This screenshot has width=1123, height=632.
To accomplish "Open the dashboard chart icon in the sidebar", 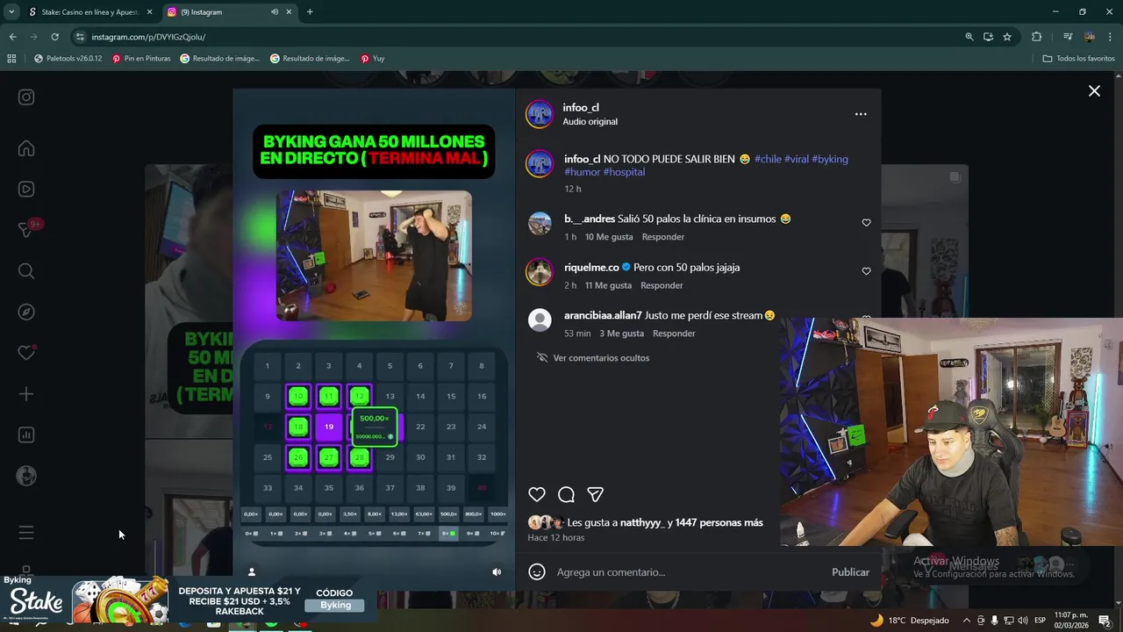I will [26, 434].
